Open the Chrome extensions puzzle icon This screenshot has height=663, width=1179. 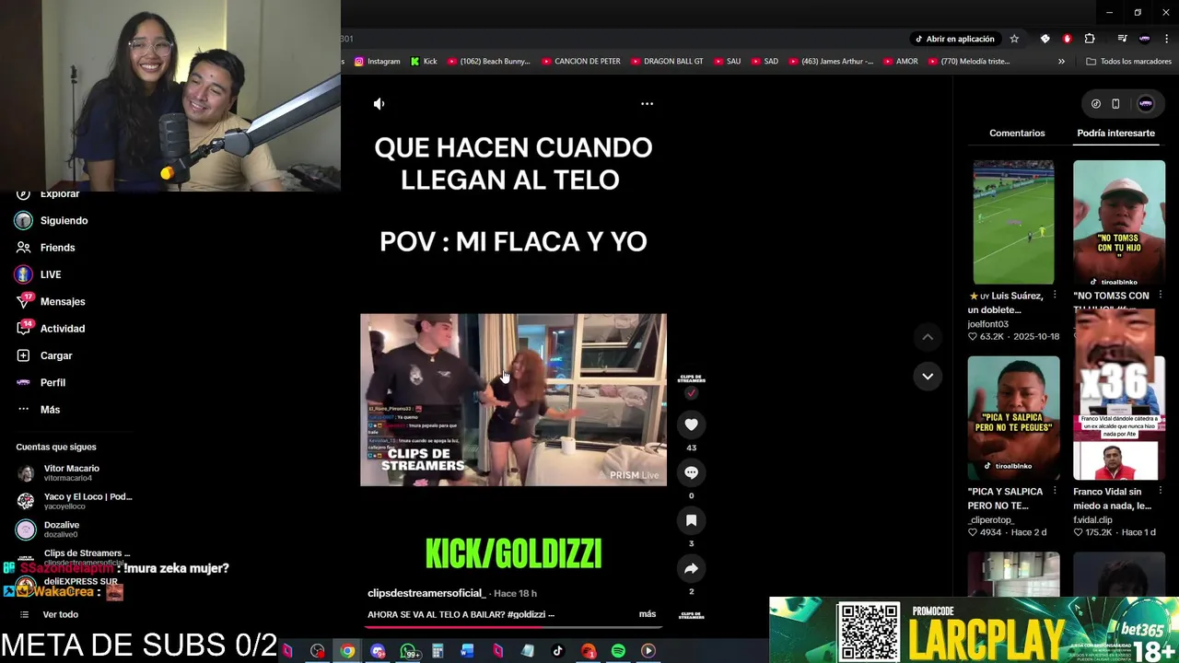tap(1090, 39)
